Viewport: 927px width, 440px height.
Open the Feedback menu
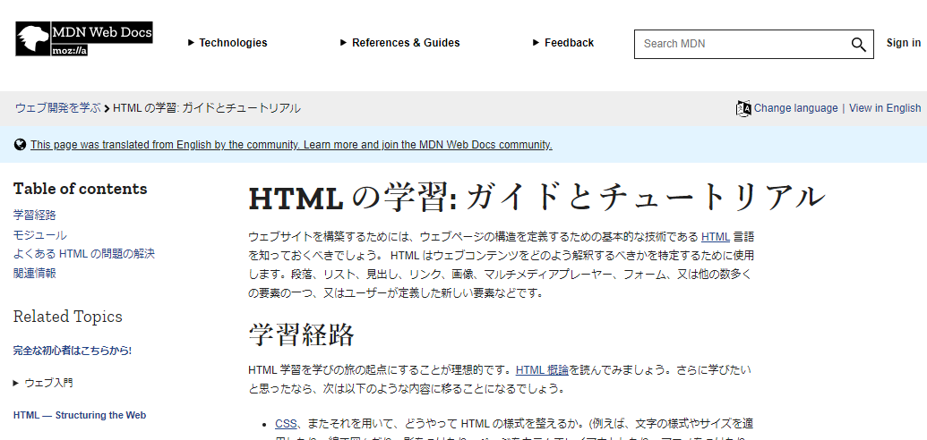563,43
